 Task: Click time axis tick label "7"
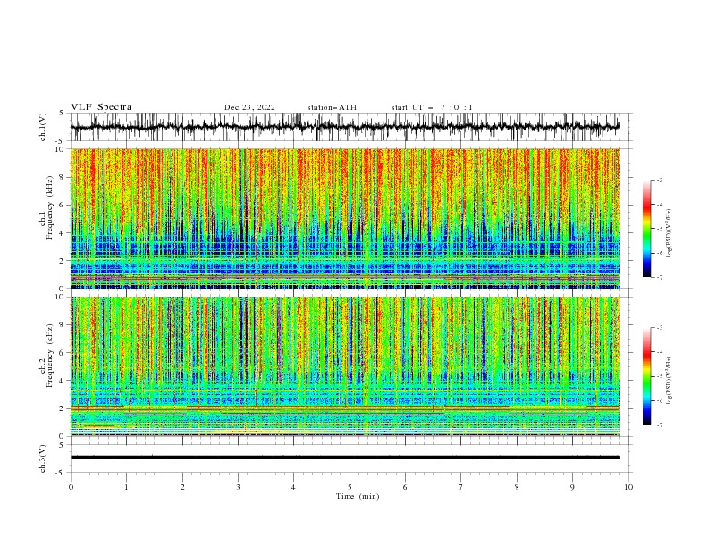tap(460, 487)
